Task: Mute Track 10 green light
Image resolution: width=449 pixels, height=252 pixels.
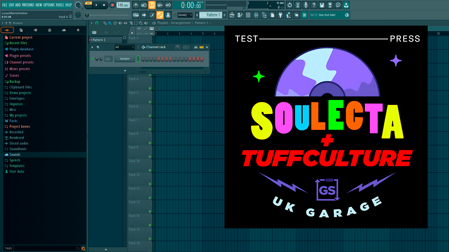Action: tap(150, 170)
